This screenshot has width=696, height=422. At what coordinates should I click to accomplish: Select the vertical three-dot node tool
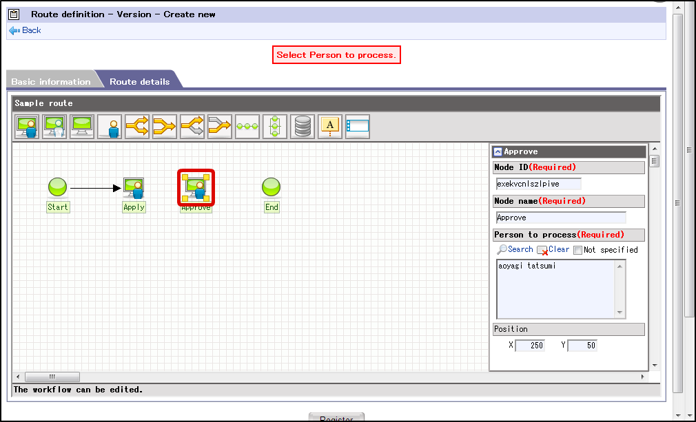pos(275,127)
